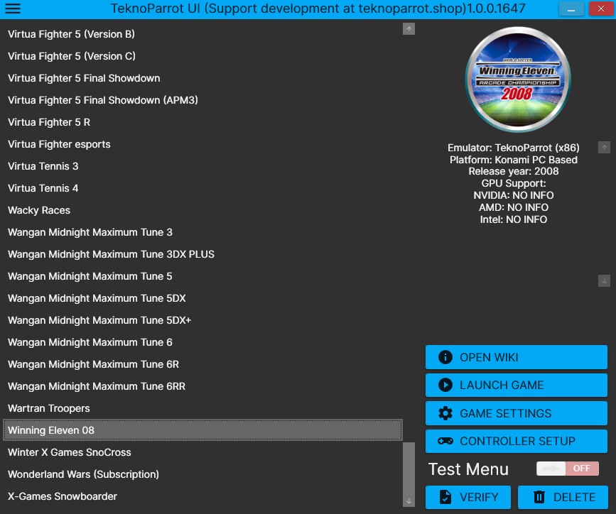616x514 pixels.
Task: Select Wangan Midnight Maximum Tune 6R
Action: pyautogui.click(x=202, y=364)
